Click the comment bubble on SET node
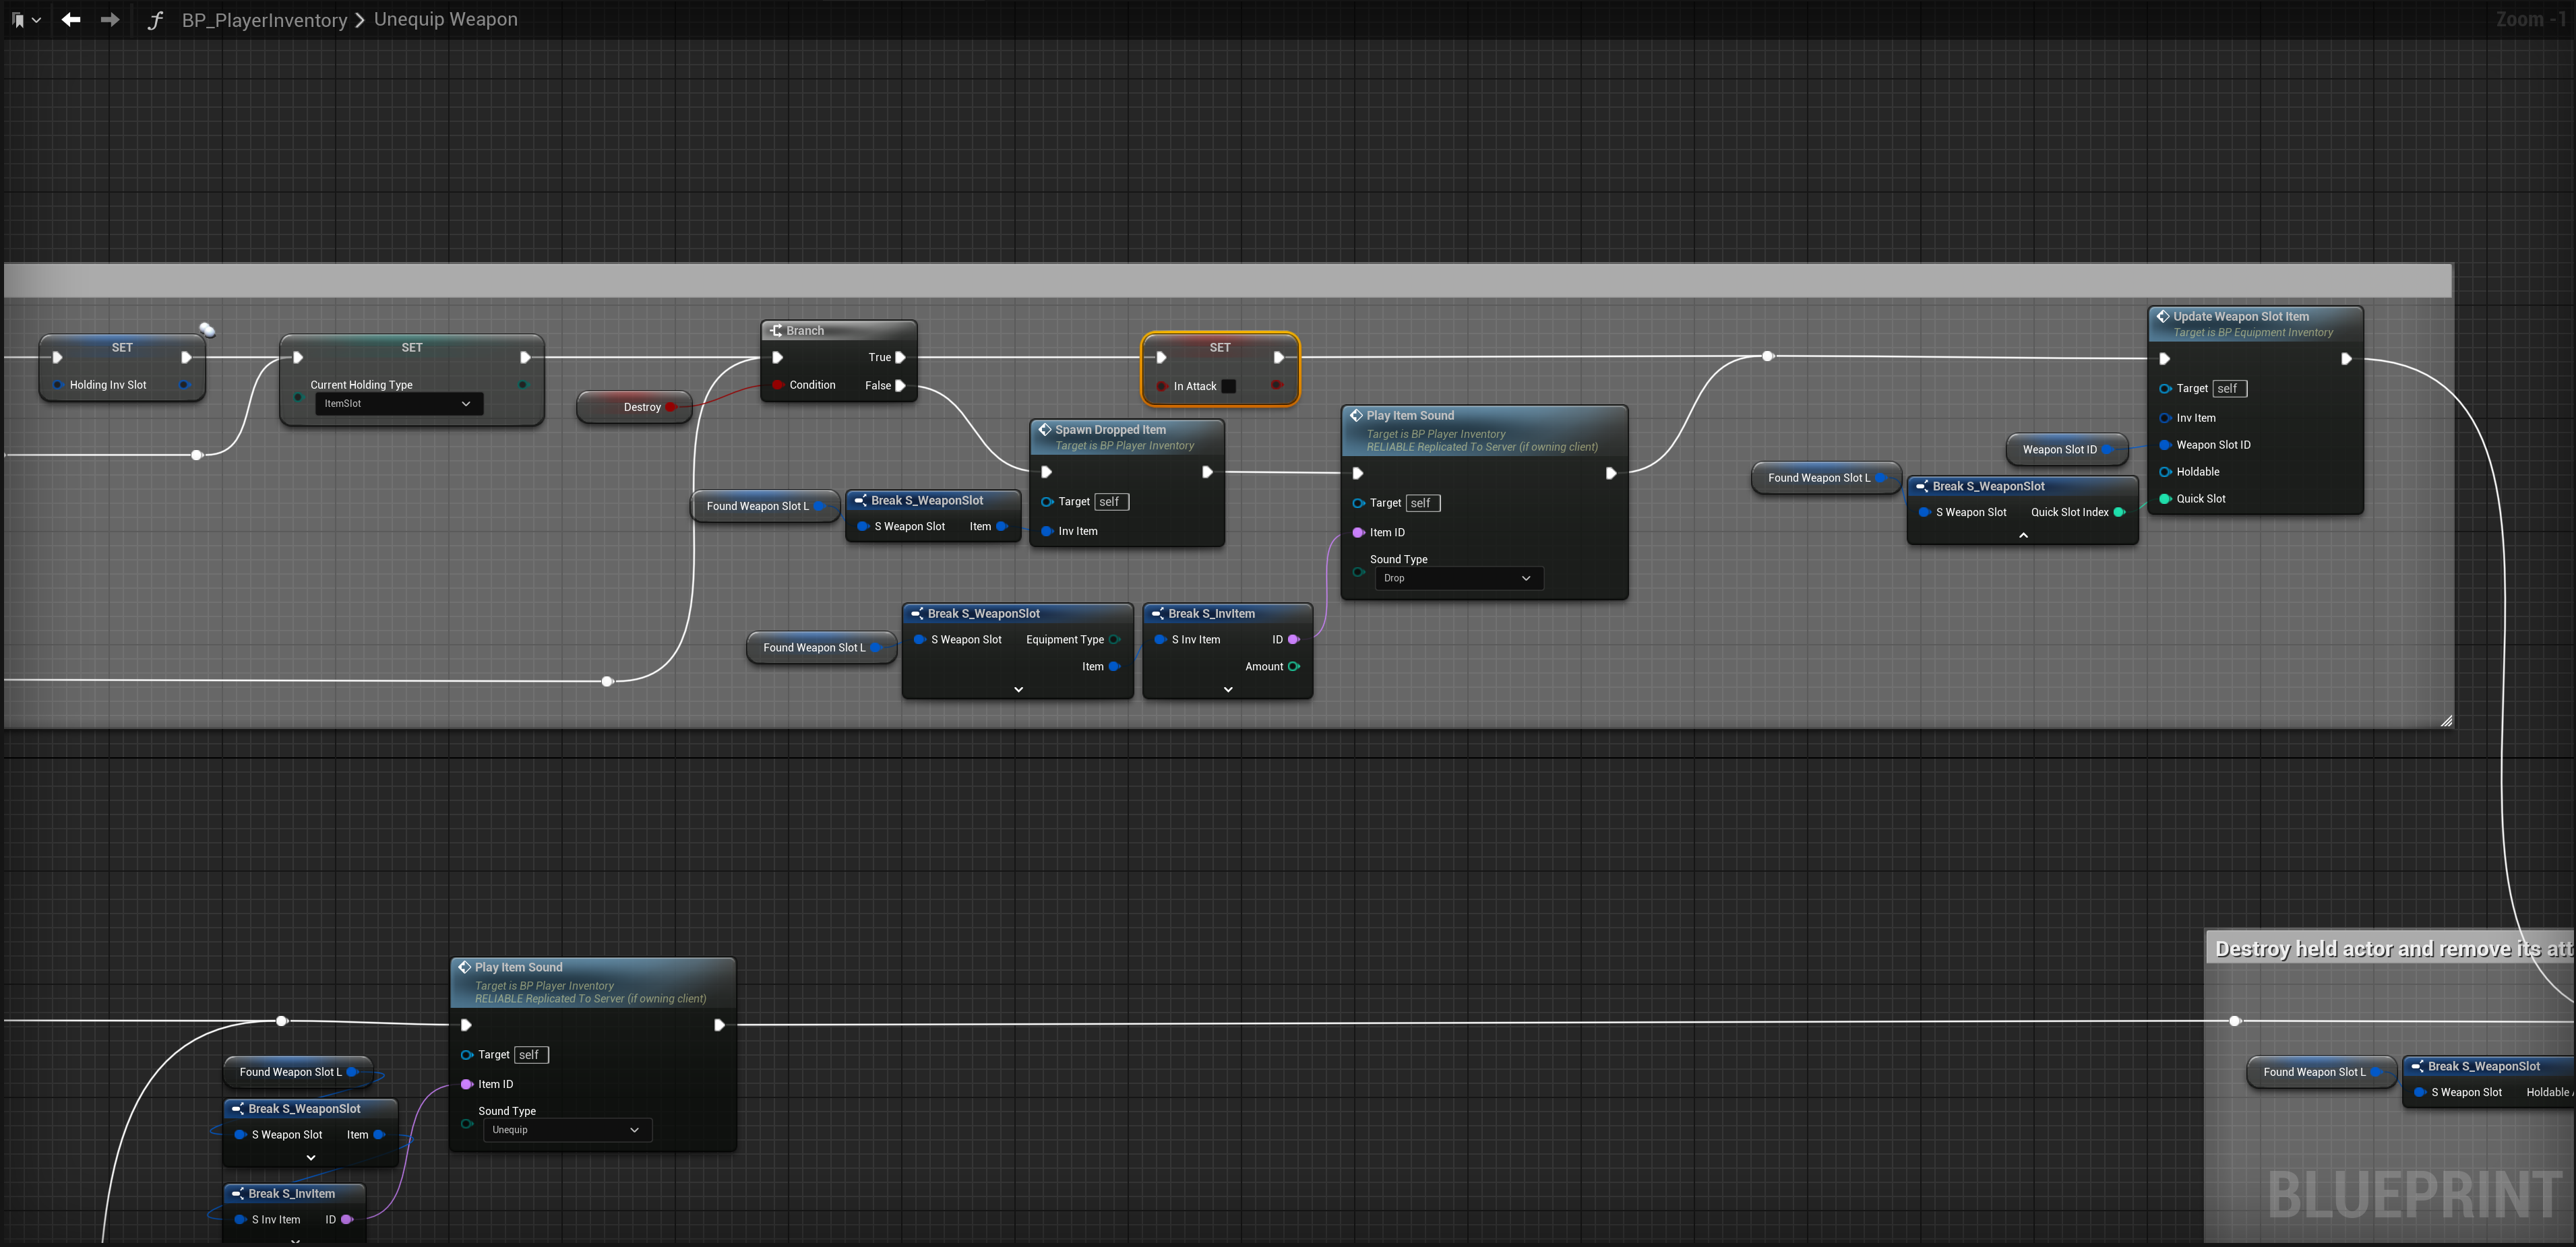Image resolution: width=2576 pixels, height=1247 pixels. (x=207, y=329)
